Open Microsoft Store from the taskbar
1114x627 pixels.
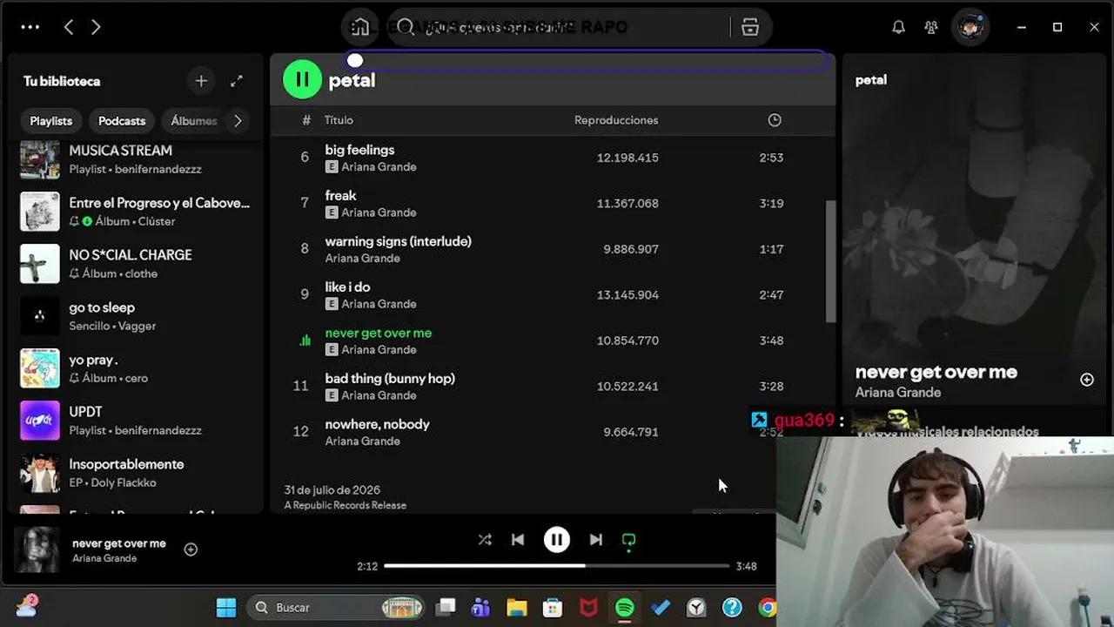point(553,608)
